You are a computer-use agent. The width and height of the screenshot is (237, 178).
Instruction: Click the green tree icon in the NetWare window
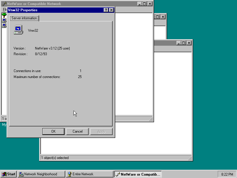tap(4, 15)
